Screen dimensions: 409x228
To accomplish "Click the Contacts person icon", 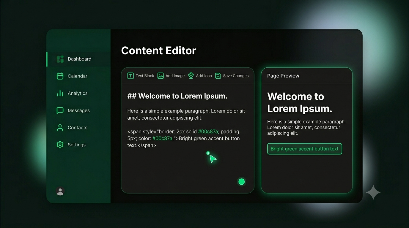I will point(60,128).
